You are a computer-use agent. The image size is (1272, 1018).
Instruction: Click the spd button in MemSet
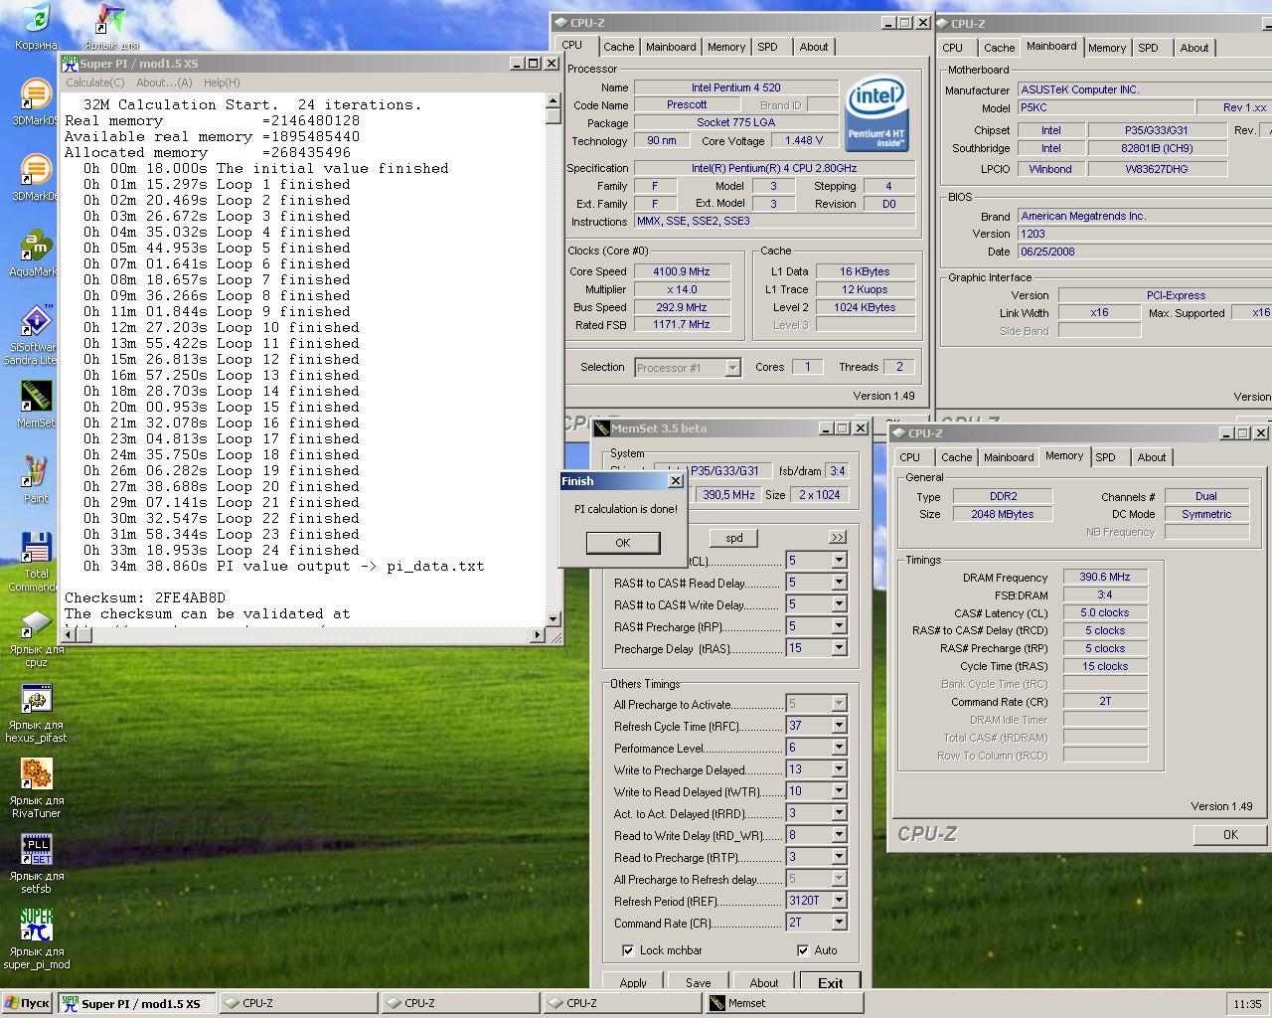[x=734, y=538]
